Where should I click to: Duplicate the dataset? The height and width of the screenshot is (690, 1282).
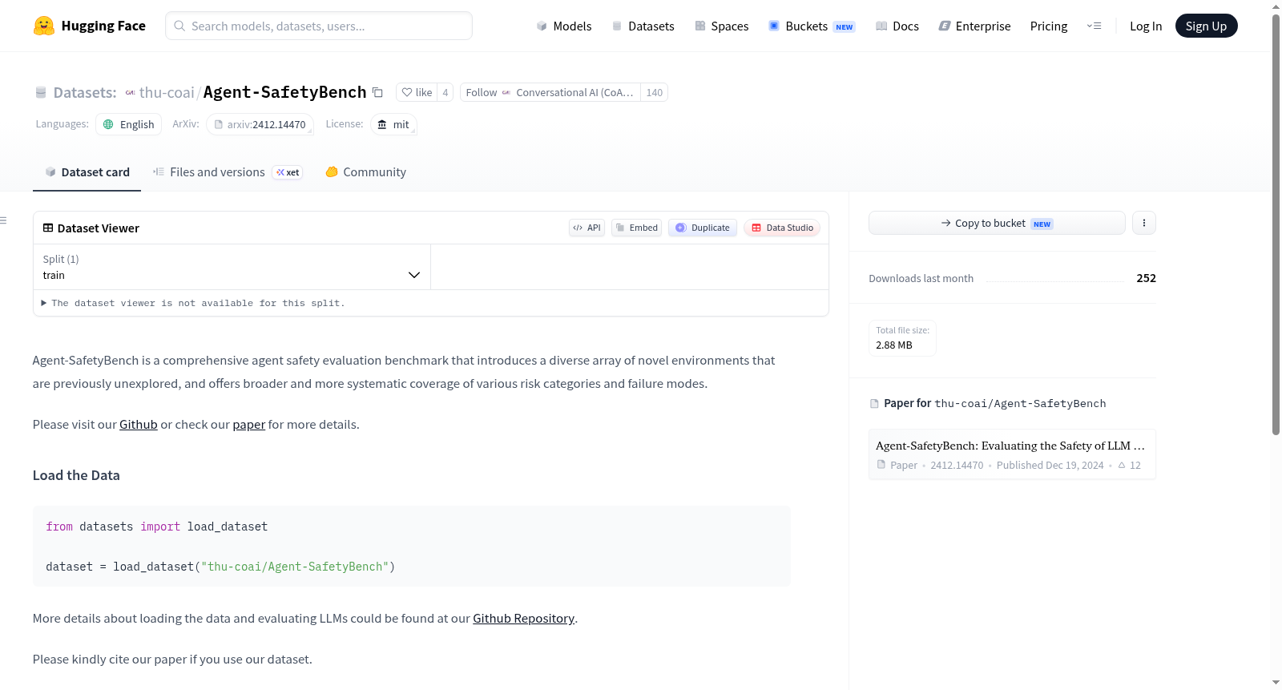[x=703, y=228]
